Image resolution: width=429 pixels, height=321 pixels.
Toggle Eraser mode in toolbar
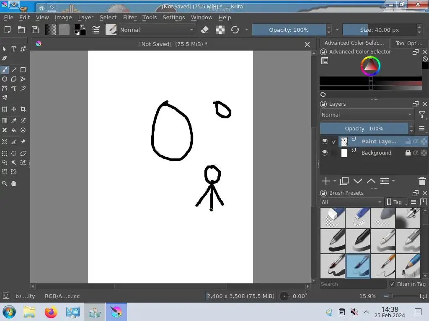(205, 30)
